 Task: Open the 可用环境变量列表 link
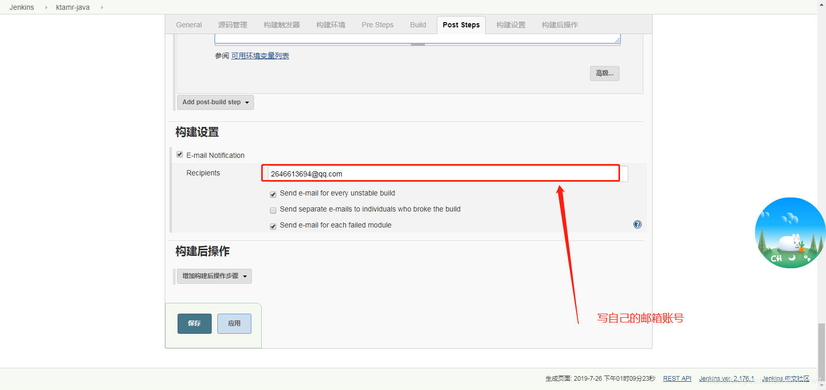[260, 56]
